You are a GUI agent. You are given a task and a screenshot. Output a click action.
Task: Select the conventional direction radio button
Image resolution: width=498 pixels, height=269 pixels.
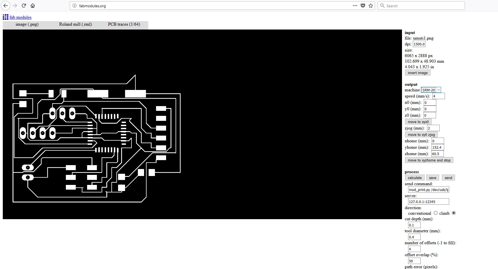435,213
